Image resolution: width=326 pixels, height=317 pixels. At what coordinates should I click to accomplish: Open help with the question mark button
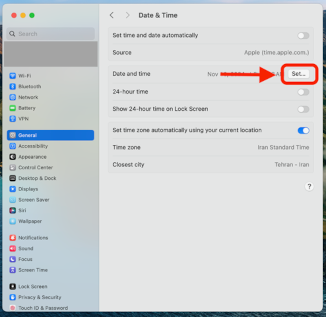pyautogui.click(x=309, y=187)
